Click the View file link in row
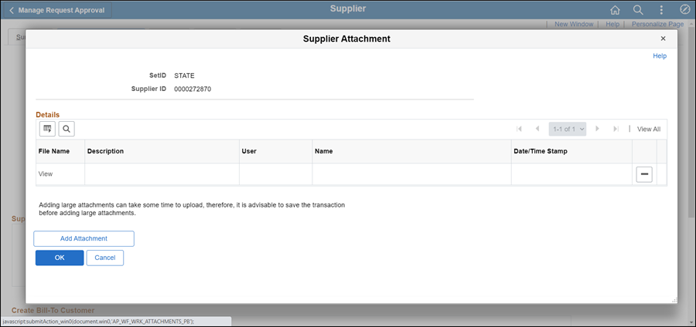Screen dimensions: 696x327 point(46,174)
